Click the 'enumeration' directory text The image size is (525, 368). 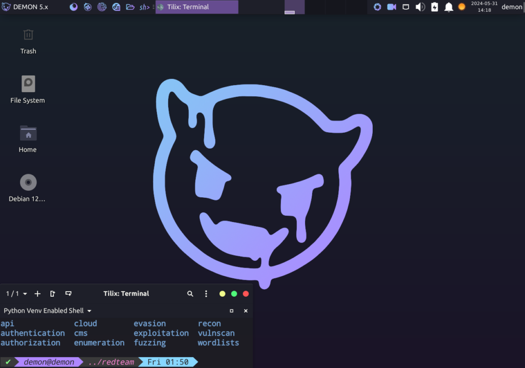[x=99, y=343]
